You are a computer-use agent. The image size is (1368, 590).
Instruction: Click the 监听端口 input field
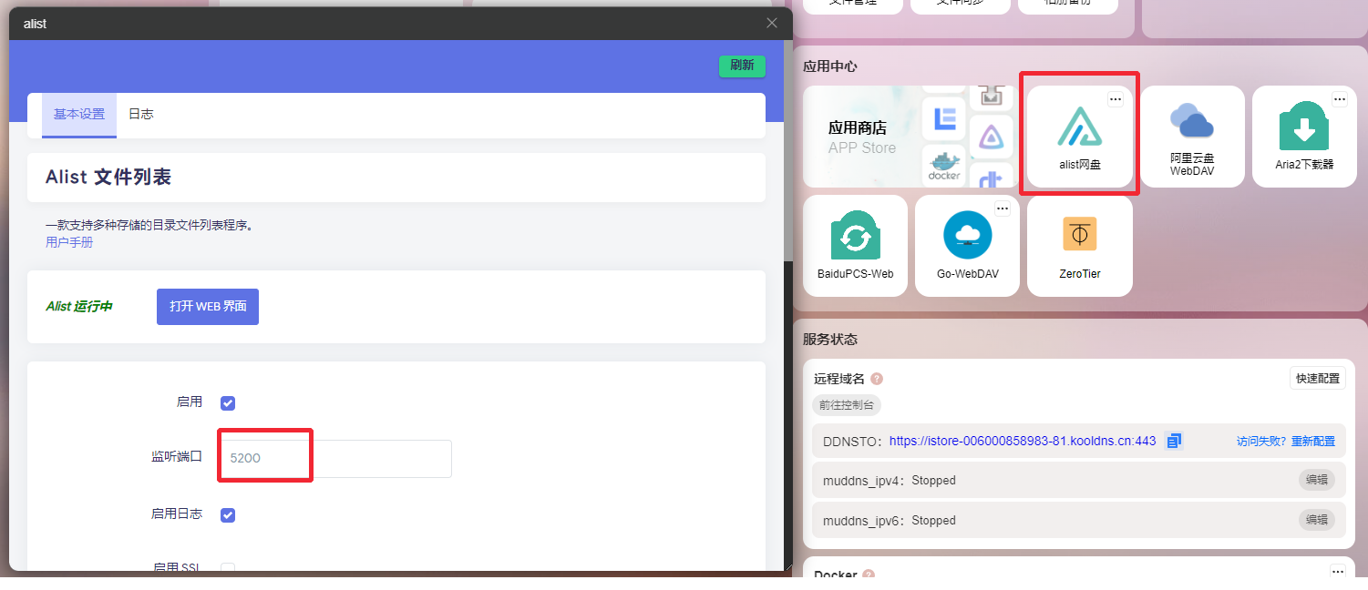335,459
